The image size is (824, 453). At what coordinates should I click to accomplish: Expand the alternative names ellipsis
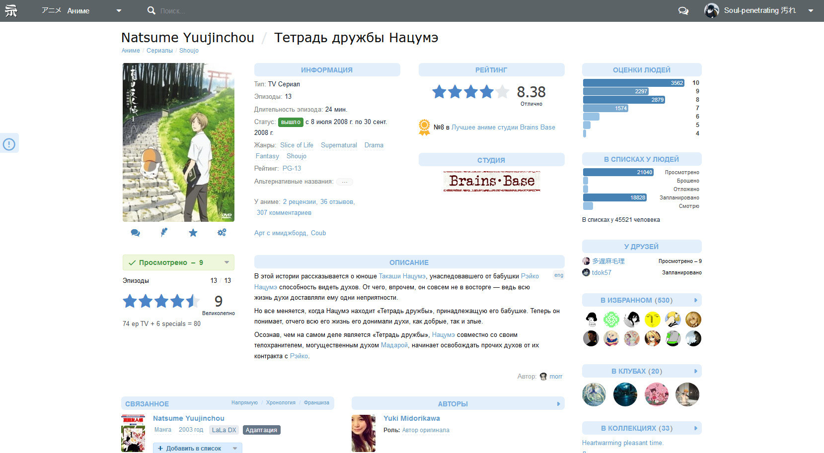point(345,182)
